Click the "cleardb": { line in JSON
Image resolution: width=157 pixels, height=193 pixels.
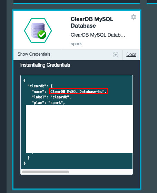click(x=40, y=86)
